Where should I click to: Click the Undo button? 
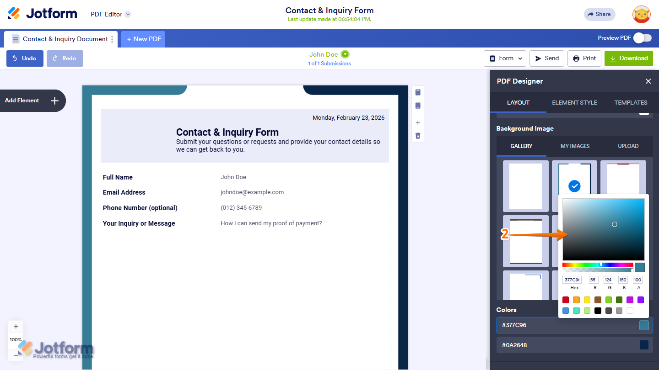click(24, 58)
